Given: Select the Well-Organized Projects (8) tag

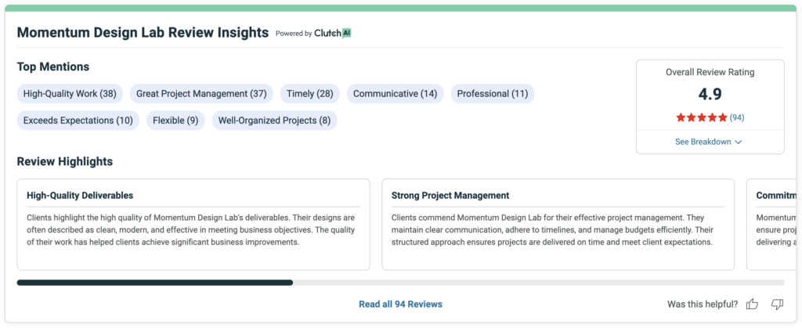Looking at the screenshot, I should [275, 121].
